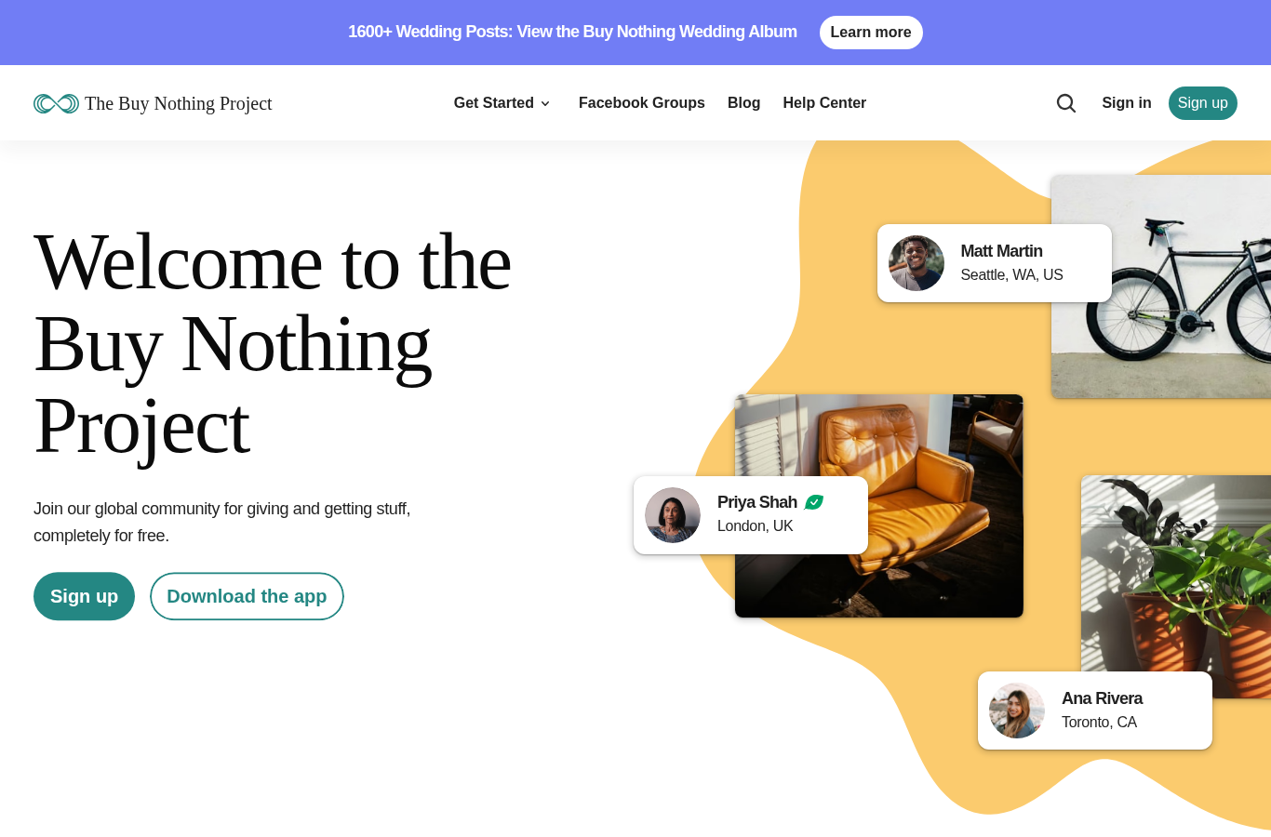Screen dimensions: 1271x837
Task: Click the large hero Sign up button
Action: coord(84,596)
